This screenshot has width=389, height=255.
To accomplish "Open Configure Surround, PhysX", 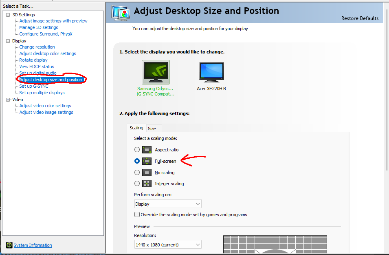I will tap(46, 34).
